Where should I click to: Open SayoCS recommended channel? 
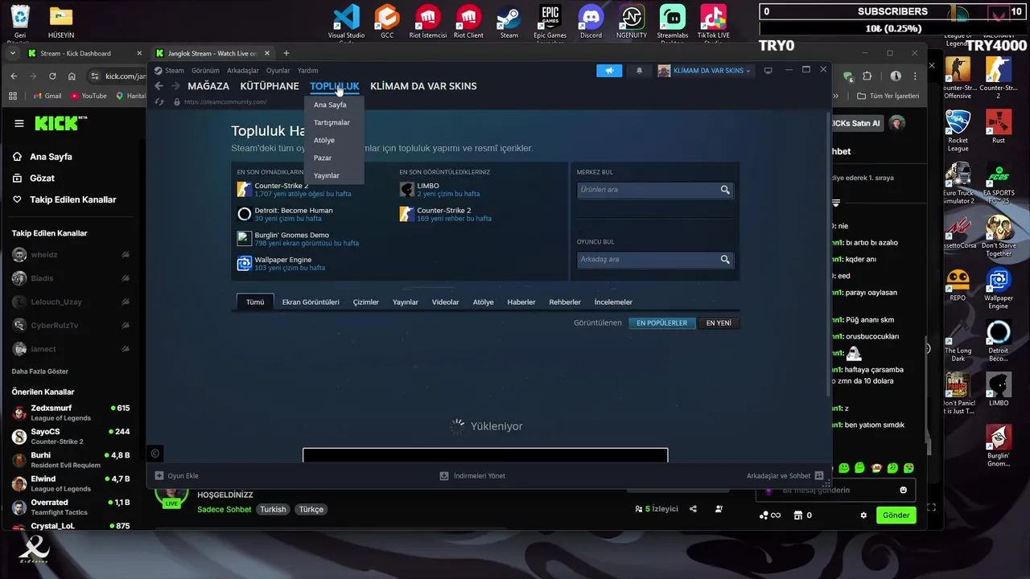[x=71, y=436]
